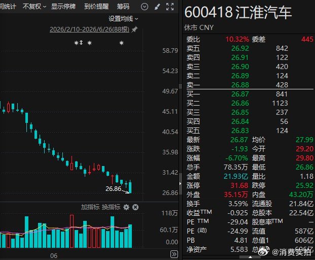Click the first event star marker
315x260 pixels.
click(76, 43)
